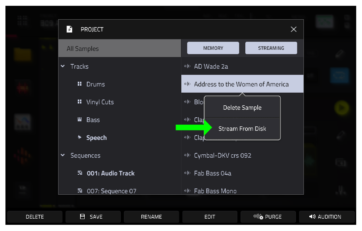Click the Tracks section label

click(80, 66)
